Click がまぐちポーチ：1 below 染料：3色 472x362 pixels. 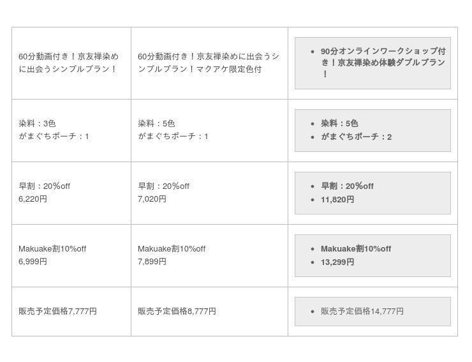tap(54, 136)
